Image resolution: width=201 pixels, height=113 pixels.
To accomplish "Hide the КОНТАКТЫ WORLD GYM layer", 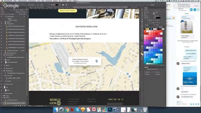I will 1,100.
